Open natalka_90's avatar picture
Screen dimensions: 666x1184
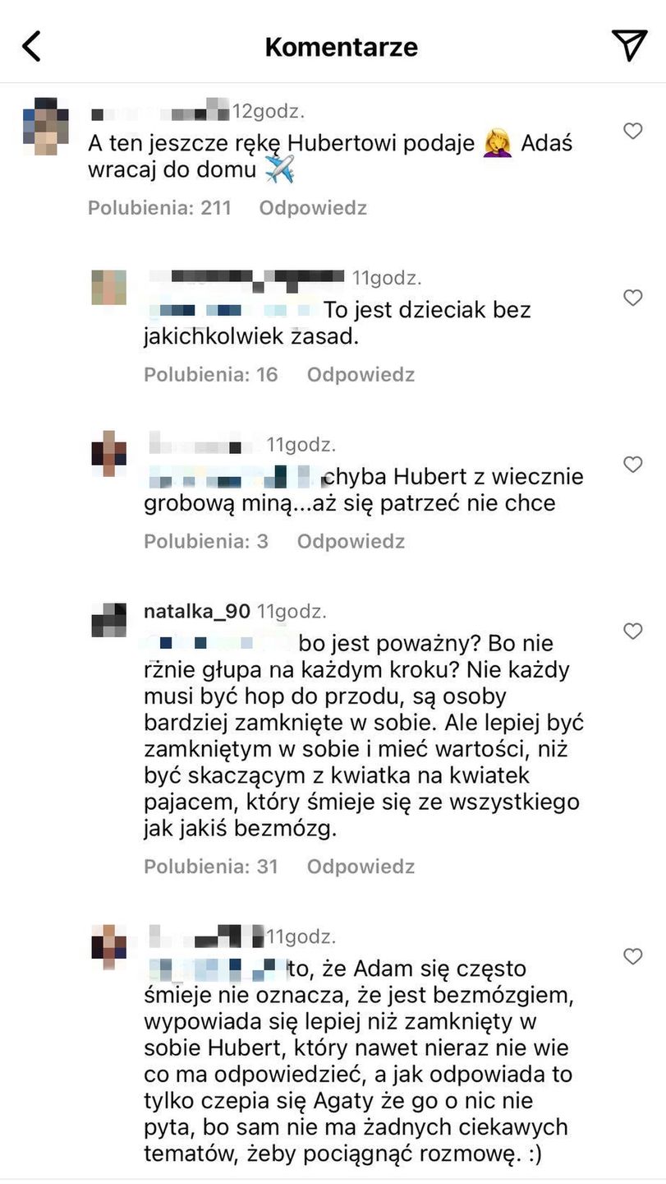click(x=108, y=620)
